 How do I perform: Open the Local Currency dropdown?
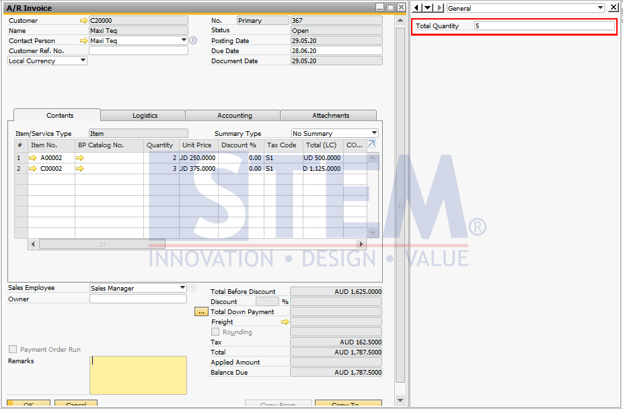coord(82,61)
